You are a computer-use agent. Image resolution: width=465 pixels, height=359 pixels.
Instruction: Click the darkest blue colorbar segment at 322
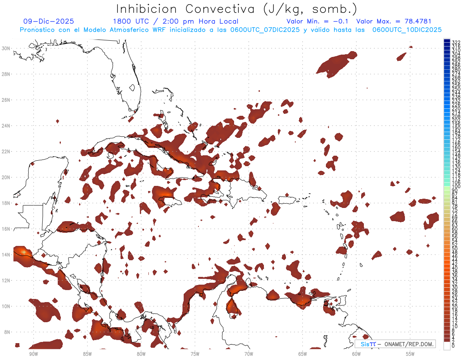447,41
